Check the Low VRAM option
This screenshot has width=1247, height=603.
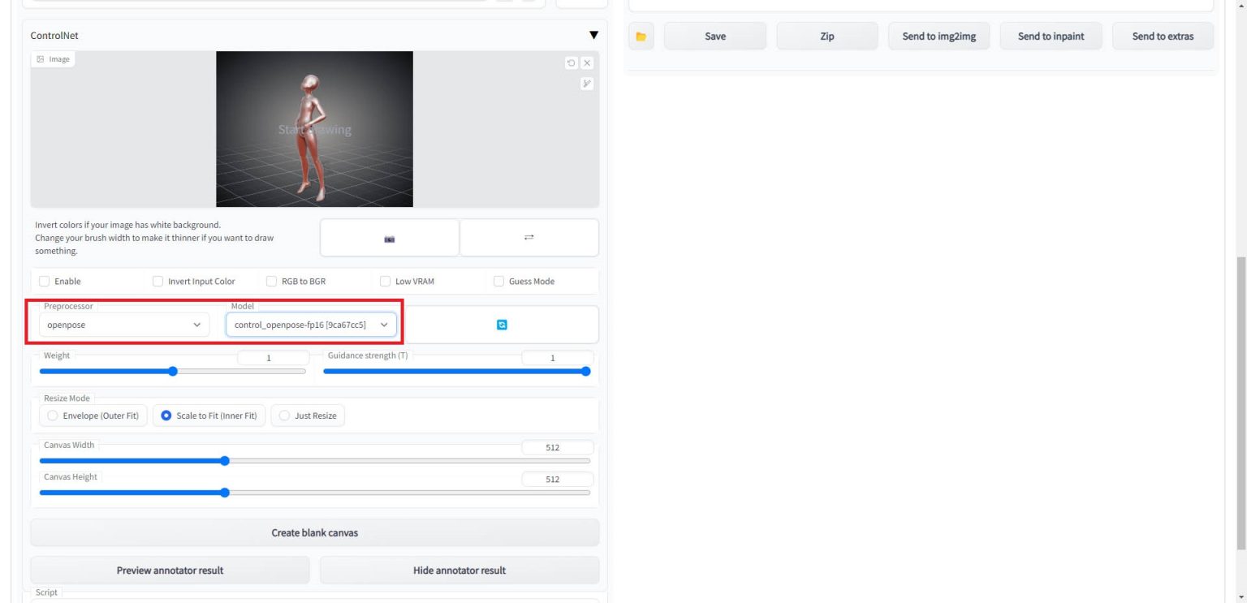pyautogui.click(x=386, y=282)
